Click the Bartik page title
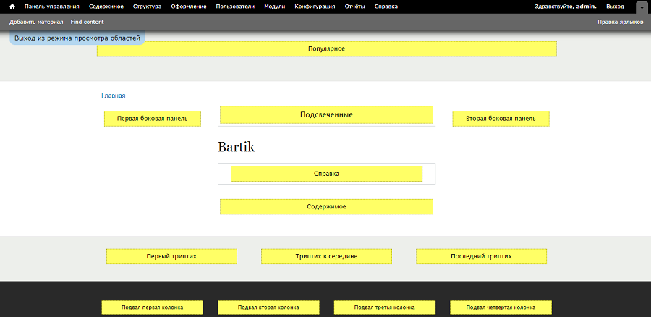 pos(237,147)
